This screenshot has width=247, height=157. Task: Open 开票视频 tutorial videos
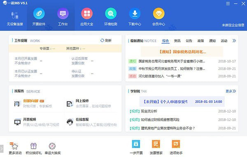30,120
